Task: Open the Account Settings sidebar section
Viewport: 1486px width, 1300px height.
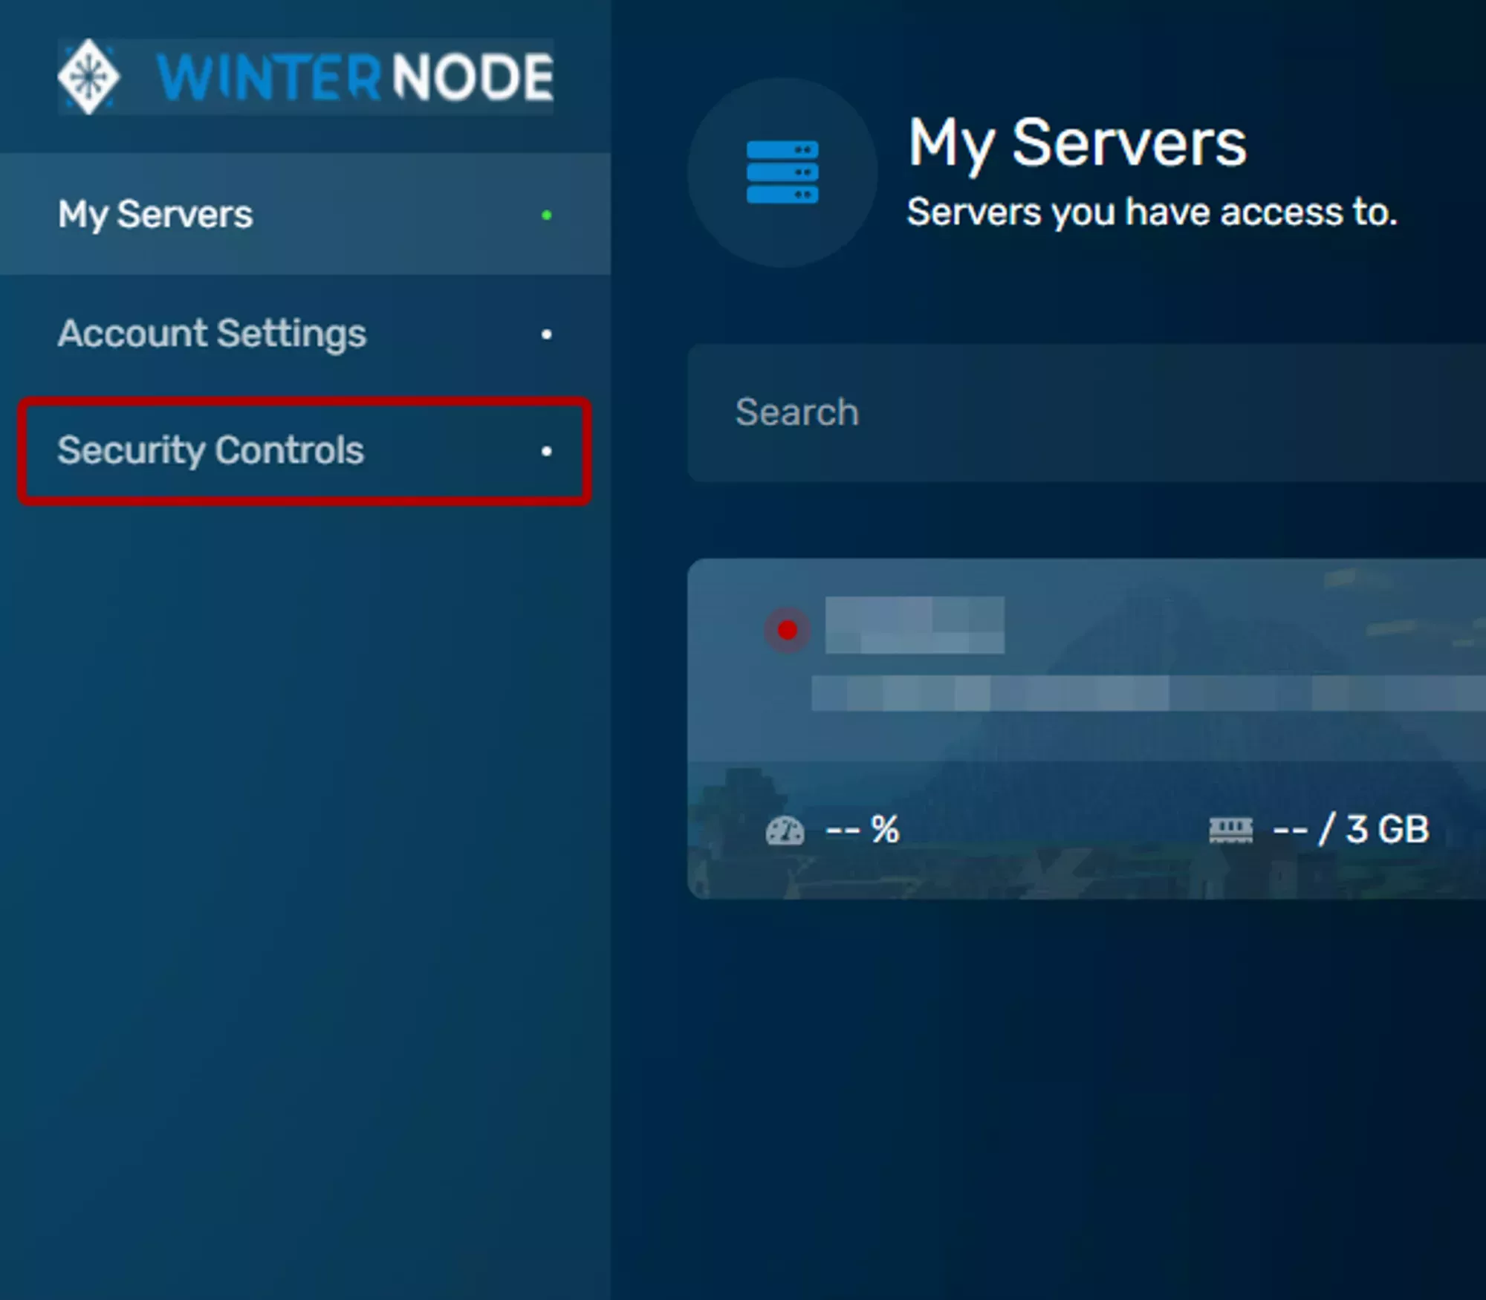Action: (212, 334)
